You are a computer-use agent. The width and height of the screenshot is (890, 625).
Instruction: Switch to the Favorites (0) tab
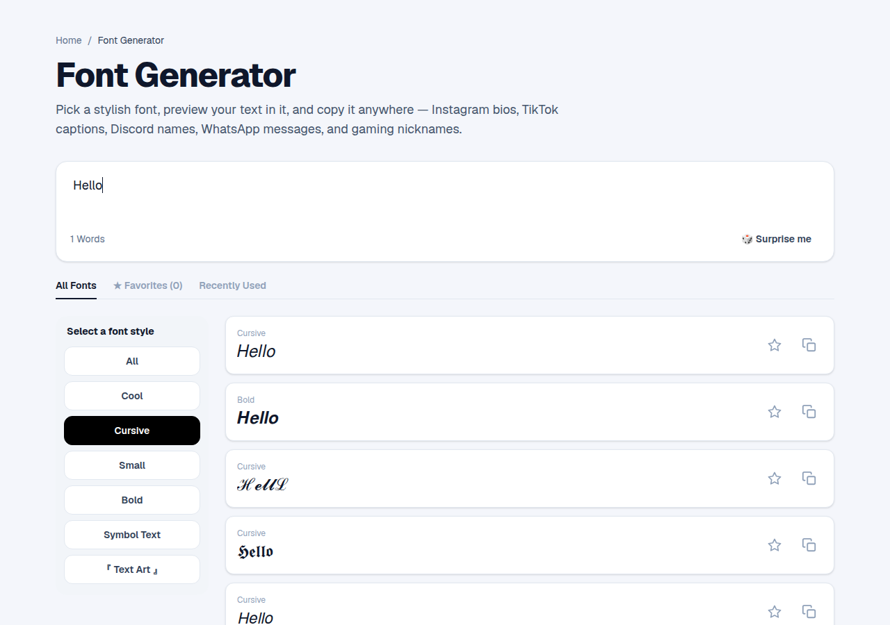(x=147, y=285)
